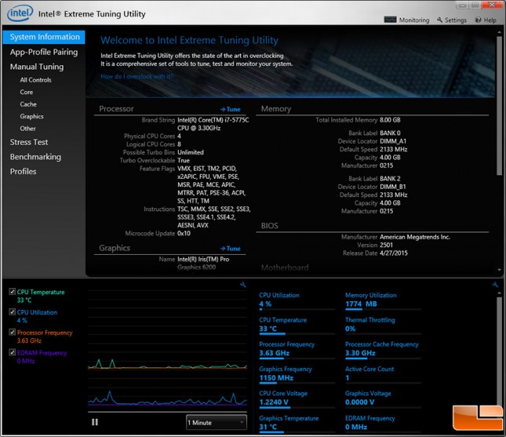Click the Intel logo
506x437 pixels.
[x=20, y=13]
